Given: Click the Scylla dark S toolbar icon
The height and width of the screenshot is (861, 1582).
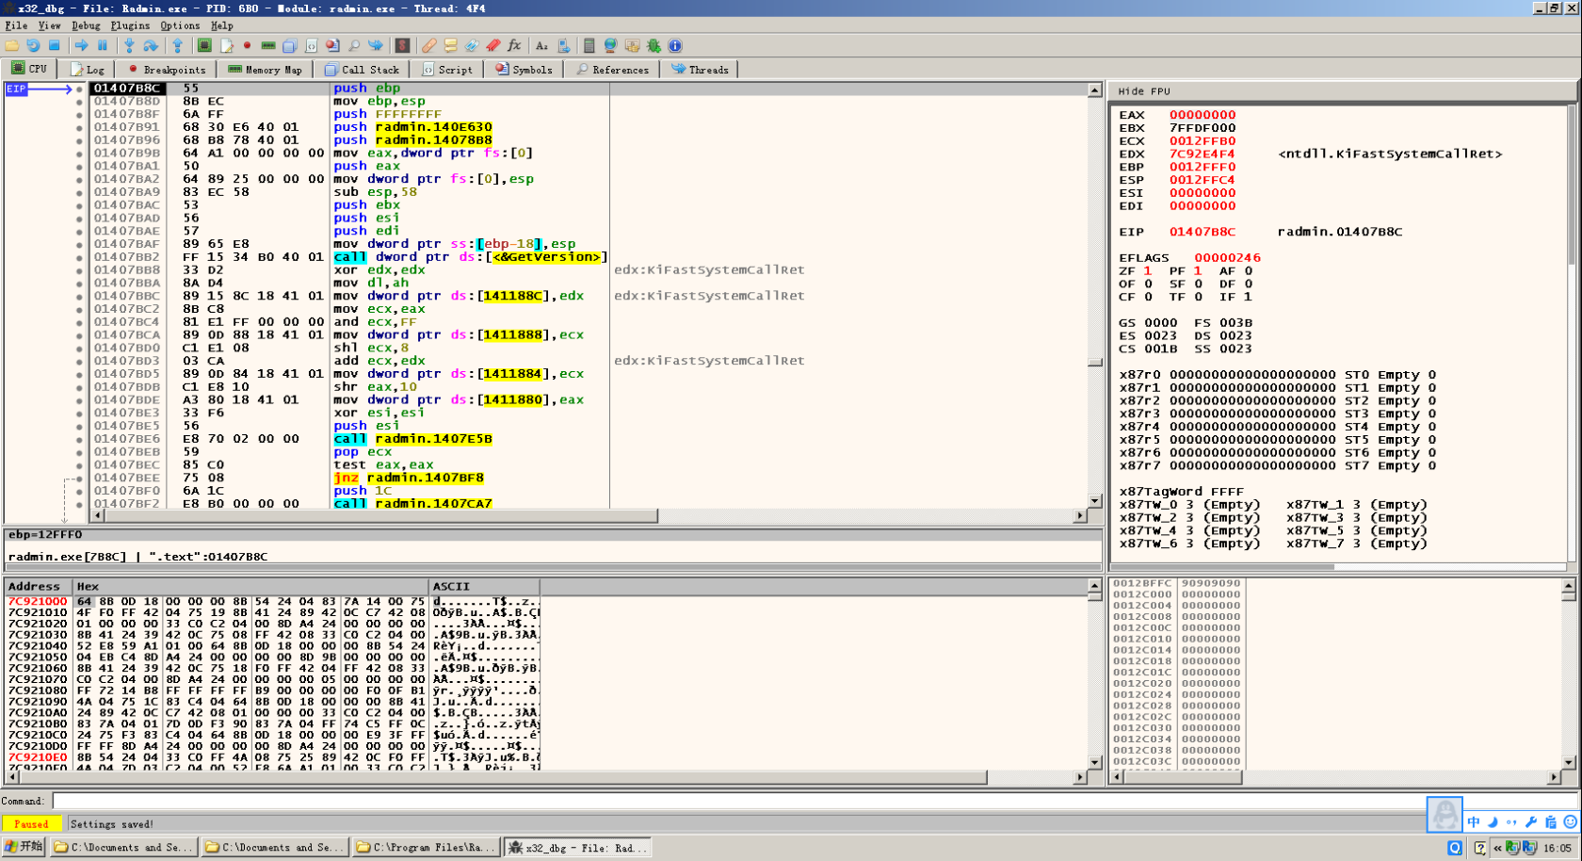Looking at the screenshot, I should (x=402, y=45).
